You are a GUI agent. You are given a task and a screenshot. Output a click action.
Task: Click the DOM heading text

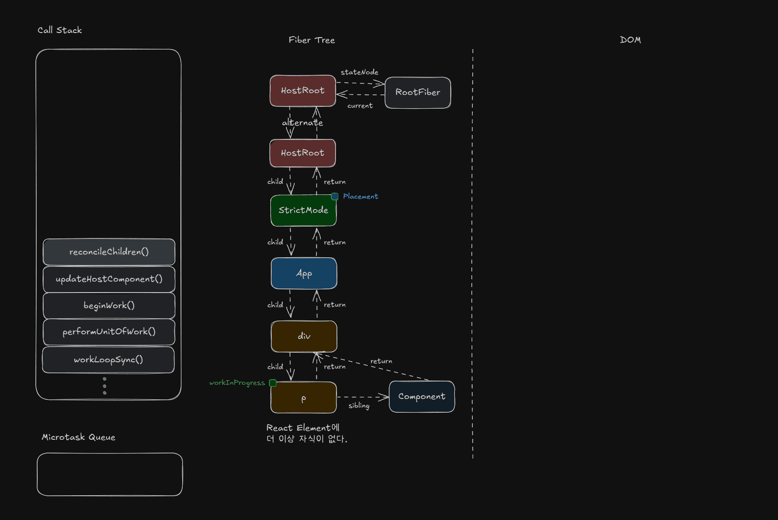coord(630,40)
